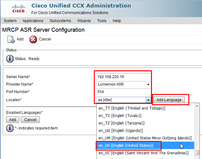The width and height of the screenshot is (202, 159).
Task: Click the Add link in toolbar
Action: click(20, 39)
